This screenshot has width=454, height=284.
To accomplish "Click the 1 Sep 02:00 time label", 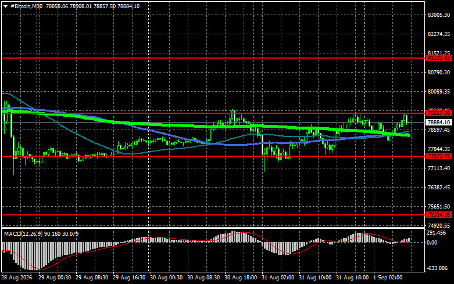I will [388, 278].
